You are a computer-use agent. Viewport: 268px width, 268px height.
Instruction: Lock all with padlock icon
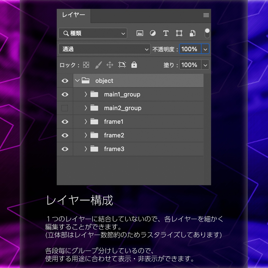[x=134, y=65]
